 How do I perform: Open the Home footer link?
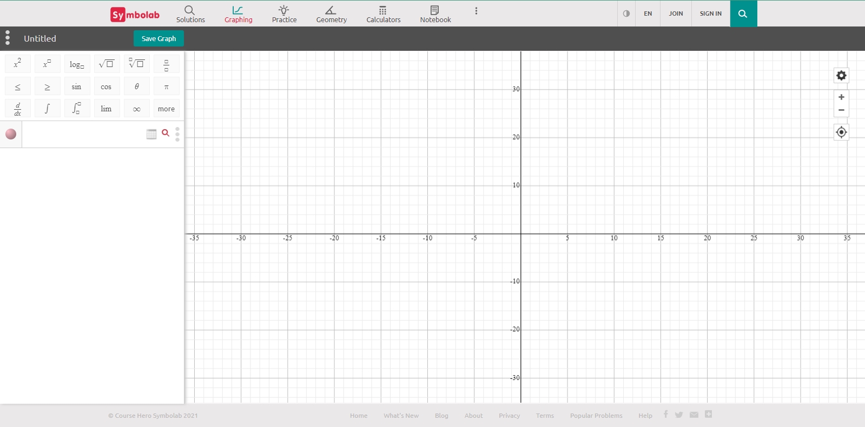(x=359, y=416)
